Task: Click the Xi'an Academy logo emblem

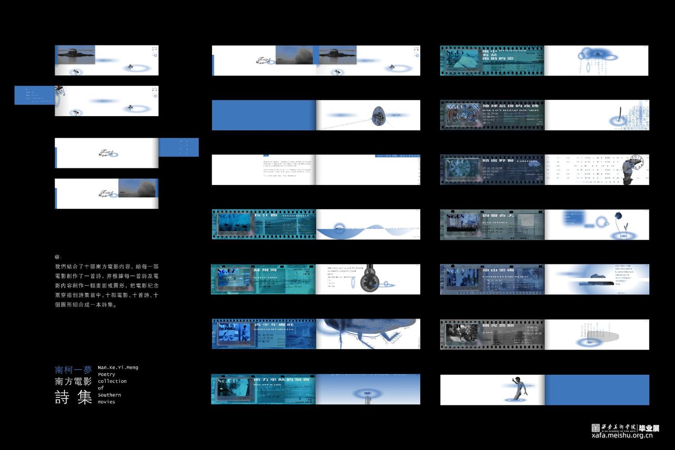Action: click(595, 427)
